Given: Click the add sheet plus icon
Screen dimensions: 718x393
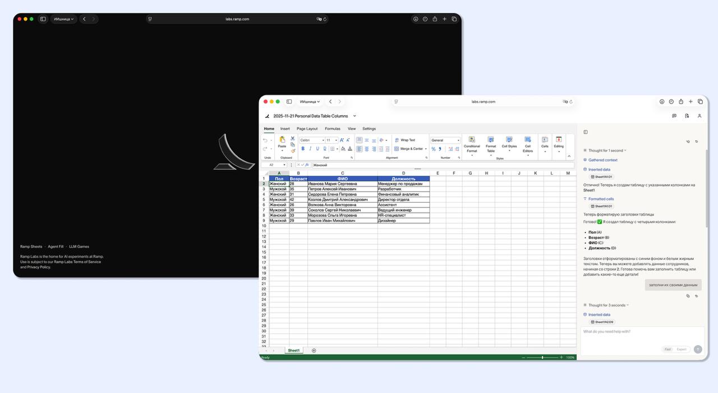Looking at the screenshot, I should (314, 350).
